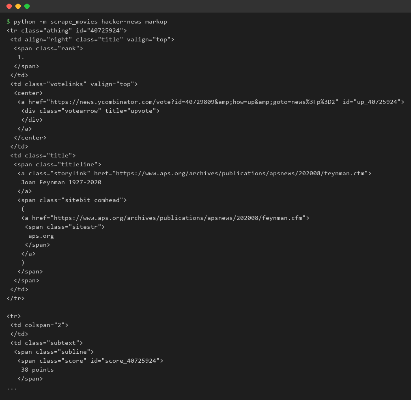The height and width of the screenshot is (400, 411).
Task: Click the '<span class="subline">' line
Action: [x=54, y=351]
